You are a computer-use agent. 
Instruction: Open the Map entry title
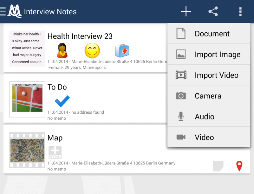click(x=55, y=138)
